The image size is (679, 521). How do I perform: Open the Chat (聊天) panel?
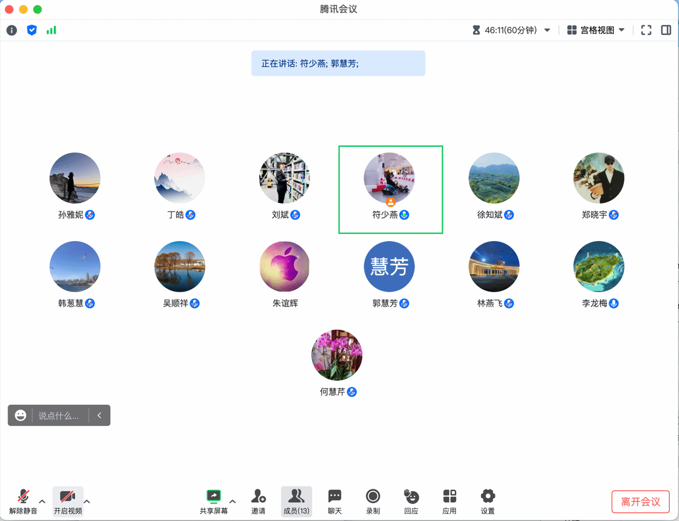coord(335,502)
